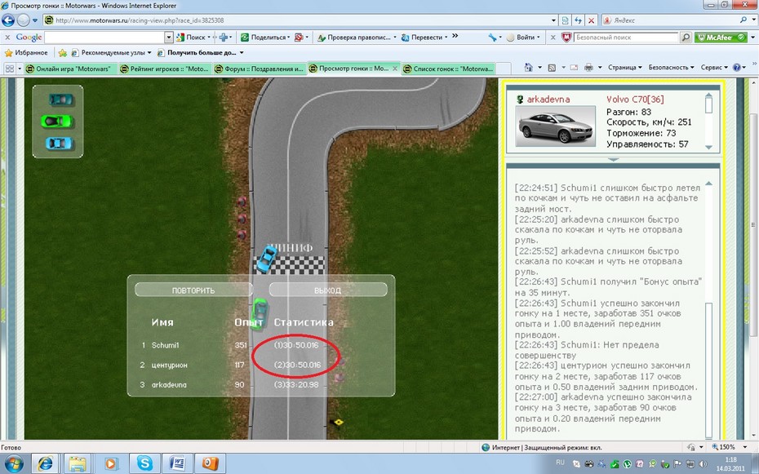Image resolution: width=759 pixels, height=474 pixels.
Task: Click the центурион row in results table
Action: tap(230, 365)
